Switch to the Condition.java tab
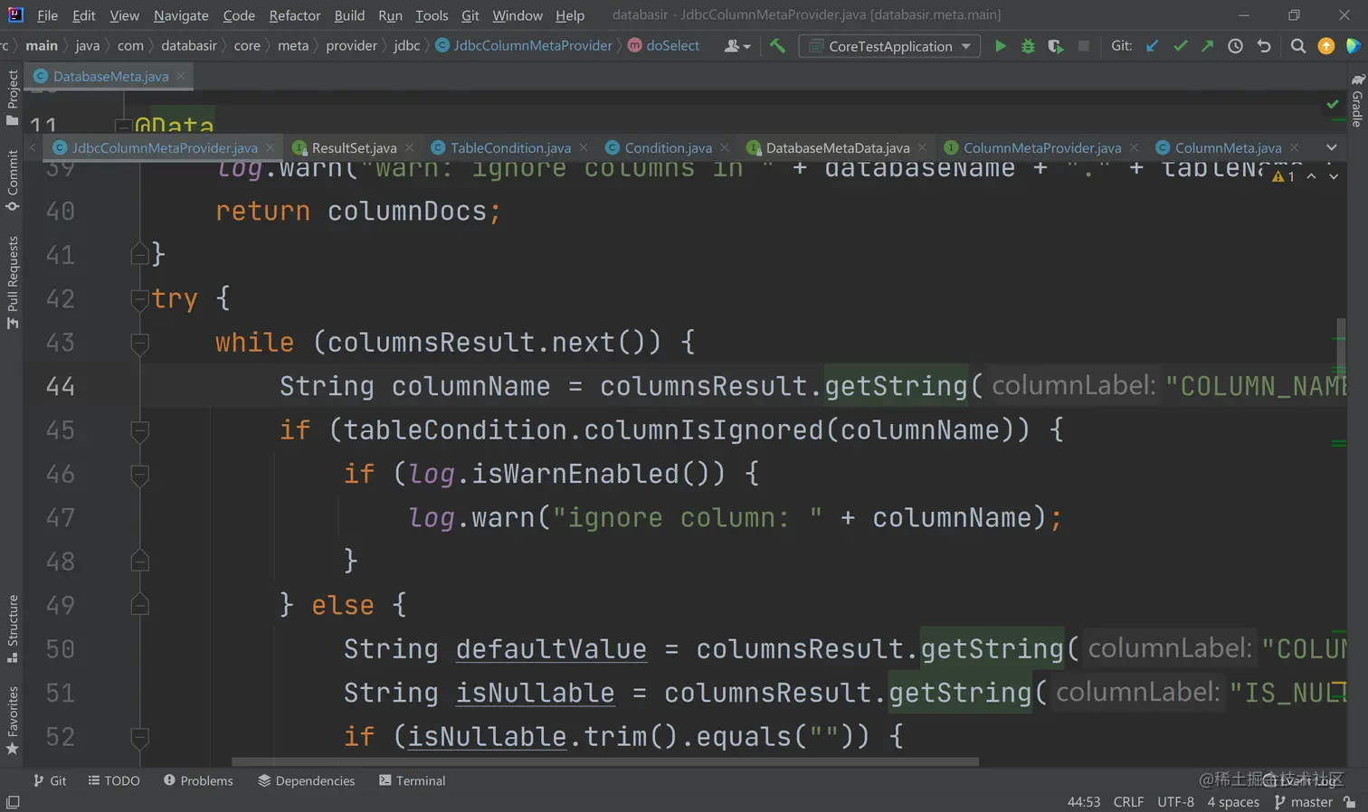1368x812 pixels. tap(668, 147)
